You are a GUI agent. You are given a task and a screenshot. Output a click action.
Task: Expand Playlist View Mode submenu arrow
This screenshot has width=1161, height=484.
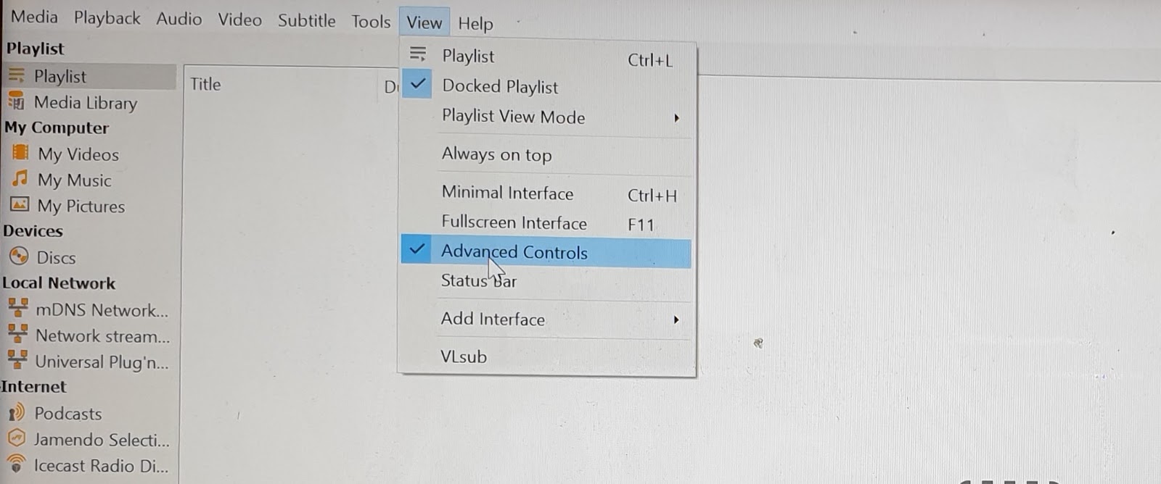(676, 117)
